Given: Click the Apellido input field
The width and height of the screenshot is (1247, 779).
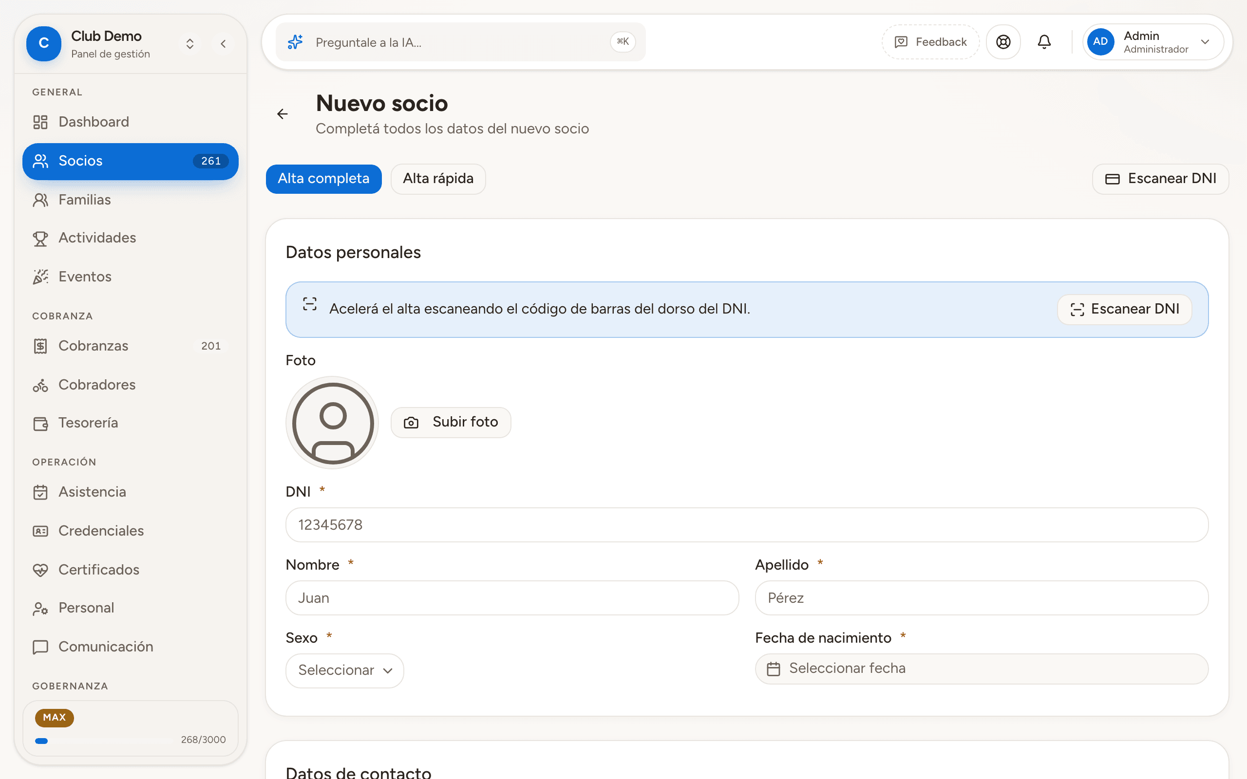Looking at the screenshot, I should 981,598.
